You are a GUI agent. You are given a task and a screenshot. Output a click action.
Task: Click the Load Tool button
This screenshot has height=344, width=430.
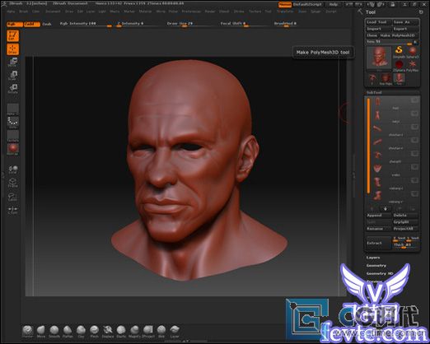(376, 22)
